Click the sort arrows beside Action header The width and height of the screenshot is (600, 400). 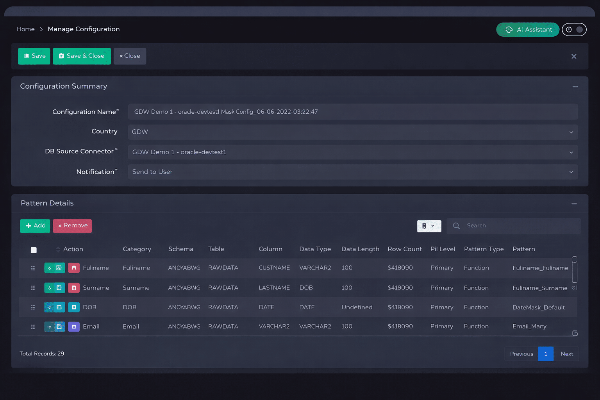pos(58,249)
